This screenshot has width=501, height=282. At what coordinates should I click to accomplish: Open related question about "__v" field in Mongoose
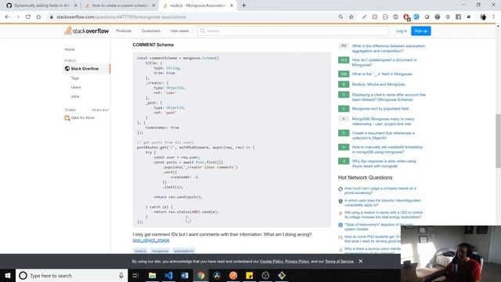pos(382,74)
